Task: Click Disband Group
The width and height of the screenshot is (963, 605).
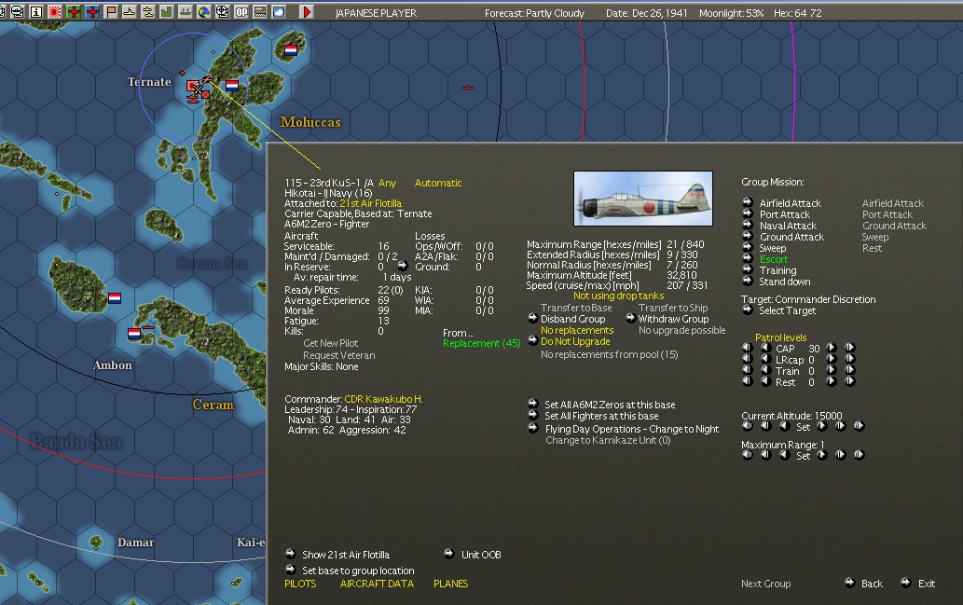Action: (572, 319)
